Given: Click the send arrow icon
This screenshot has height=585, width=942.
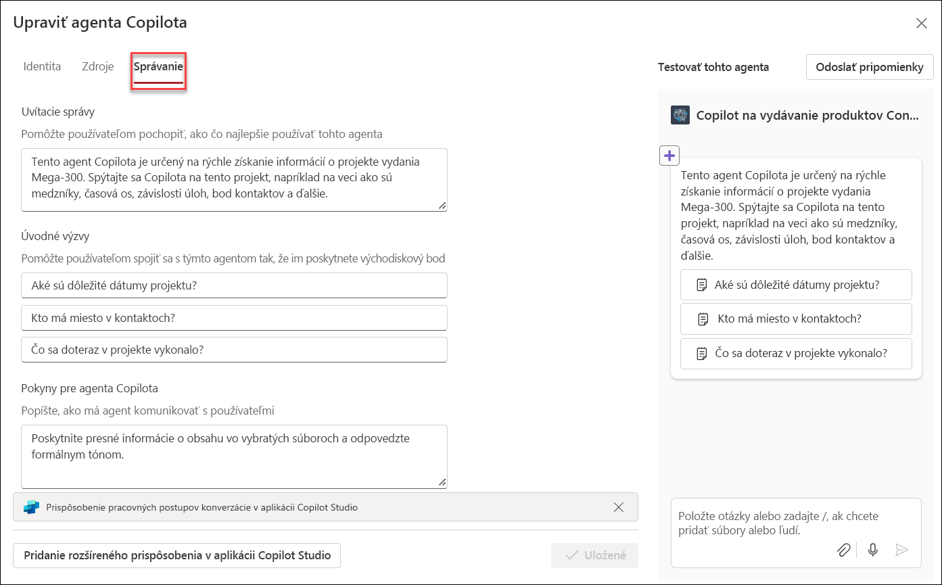Looking at the screenshot, I should 901,550.
